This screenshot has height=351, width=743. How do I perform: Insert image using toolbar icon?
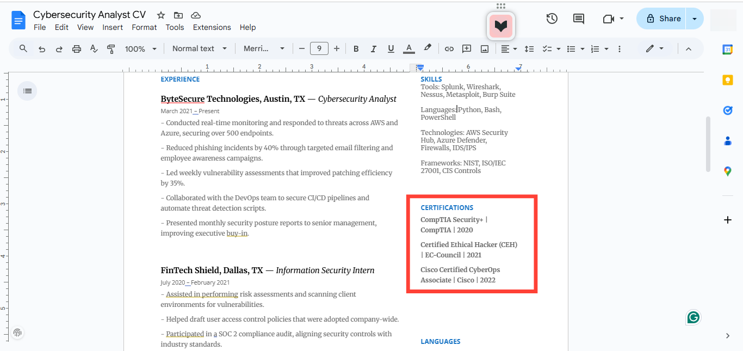coord(484,49)
